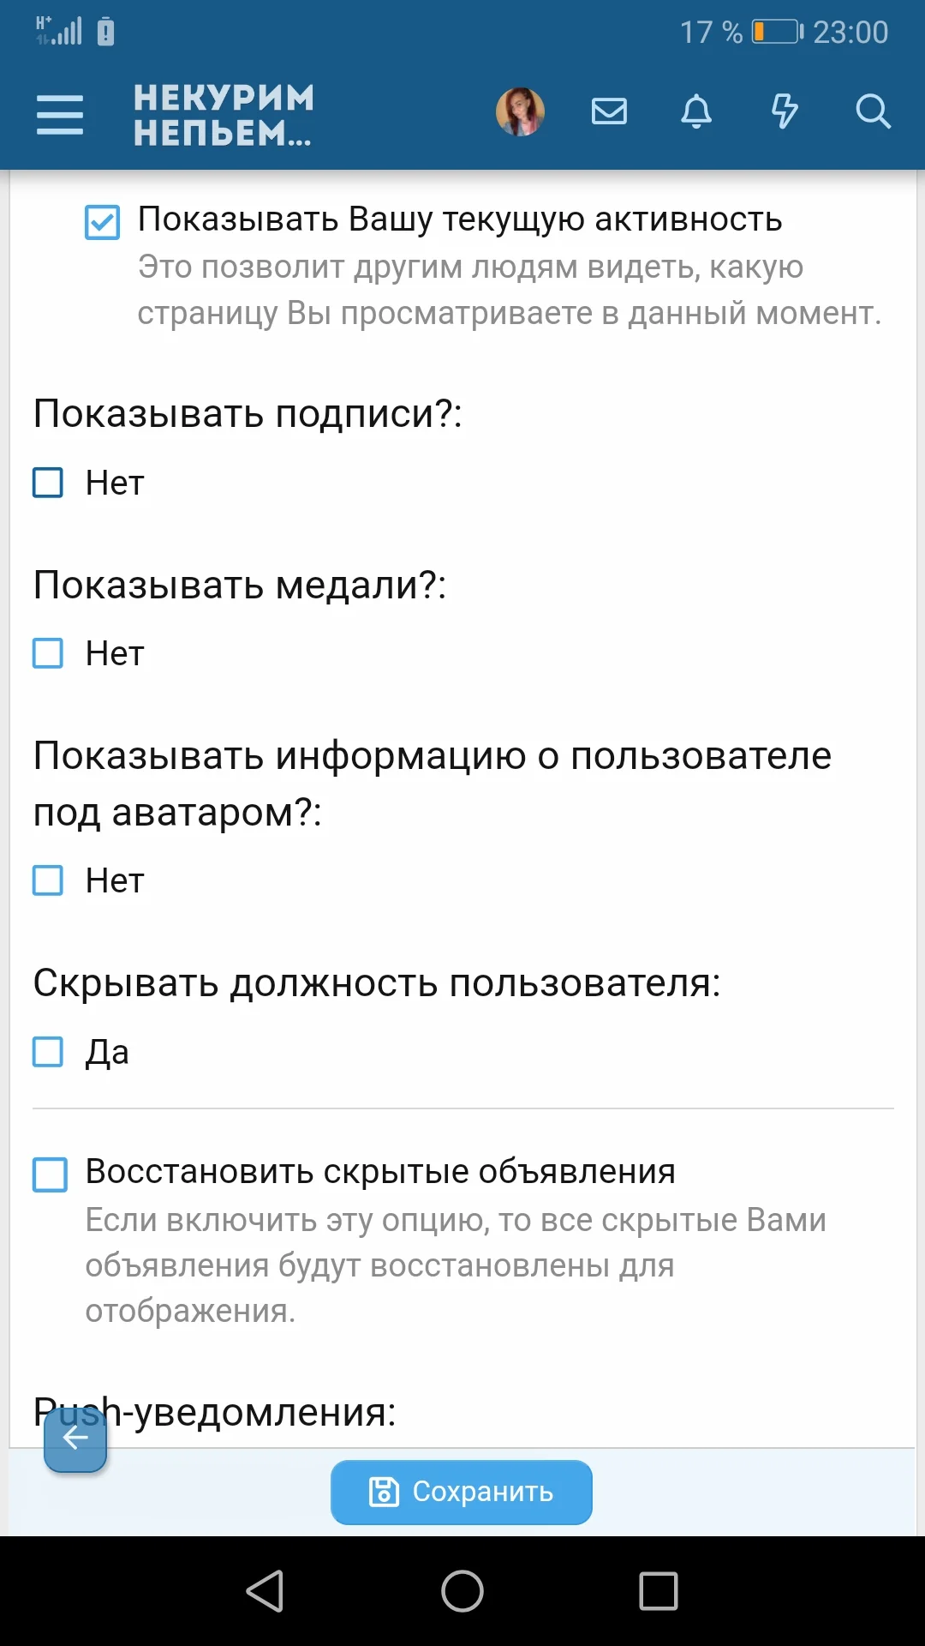Tap the 'Восстановить скрытые объявления' label text
Screen dimensions: 925x1646
[x=380, y=1172]
